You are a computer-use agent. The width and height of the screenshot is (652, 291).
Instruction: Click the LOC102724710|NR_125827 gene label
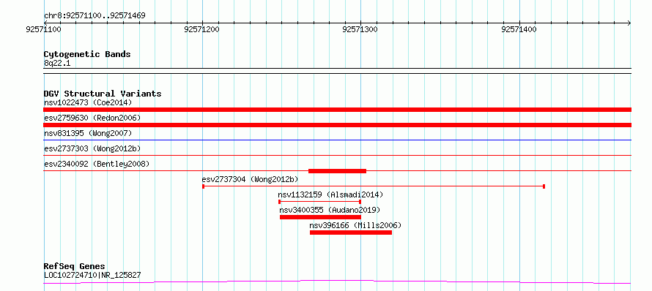[x=92, y=275]
